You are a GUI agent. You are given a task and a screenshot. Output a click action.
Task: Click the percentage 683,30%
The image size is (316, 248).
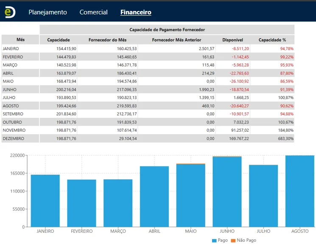click(286, 138)
